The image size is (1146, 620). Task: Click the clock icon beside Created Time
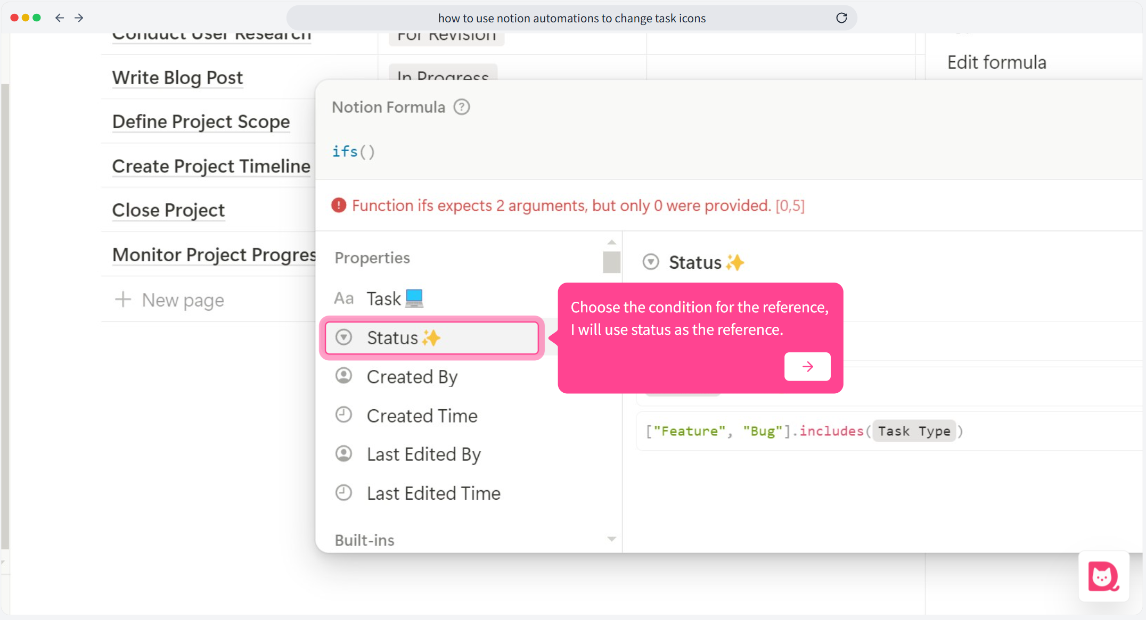343,415
